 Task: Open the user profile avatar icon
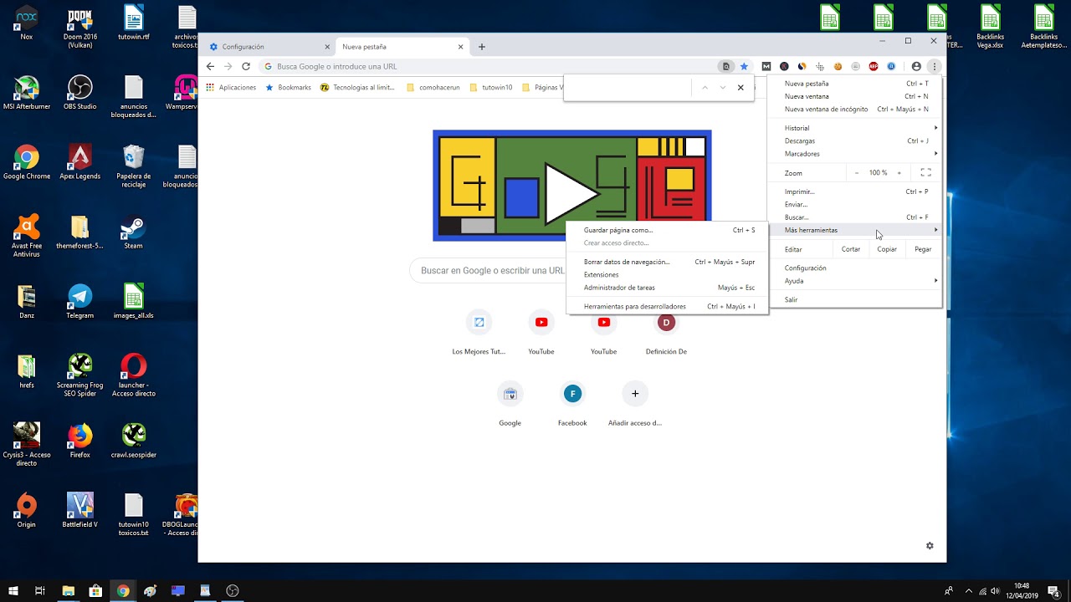(916, 67)
